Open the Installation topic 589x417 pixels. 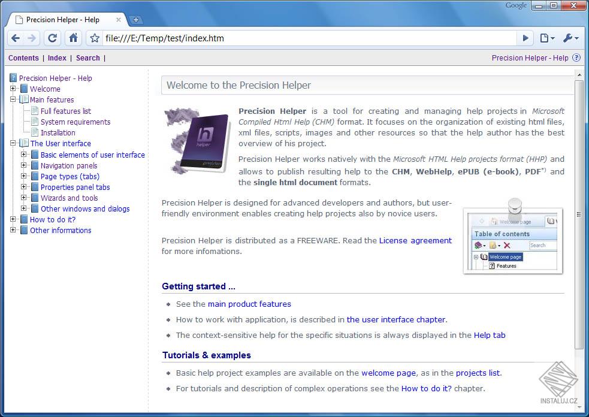tap(58, 132)
